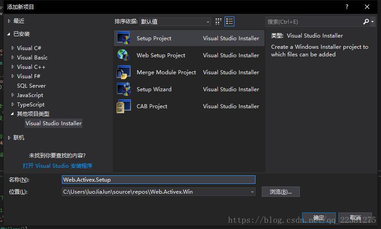Expand the Visual Basic node arrow
Screen dimensions: 381x229
(13, 58)
